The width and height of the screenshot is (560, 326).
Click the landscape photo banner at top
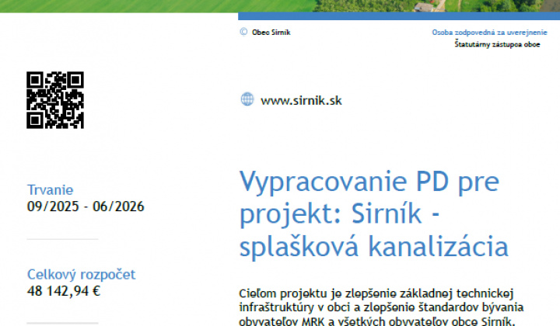(x=280, y=6)
